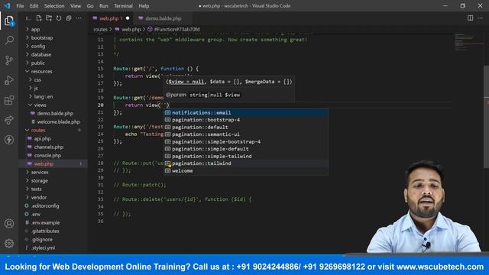This screenshot has width=489, height=275.
Task: Click Collapse Folders icon in explorer
Action: 69,18
